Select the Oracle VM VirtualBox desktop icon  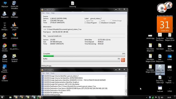[x=14, y=5]
